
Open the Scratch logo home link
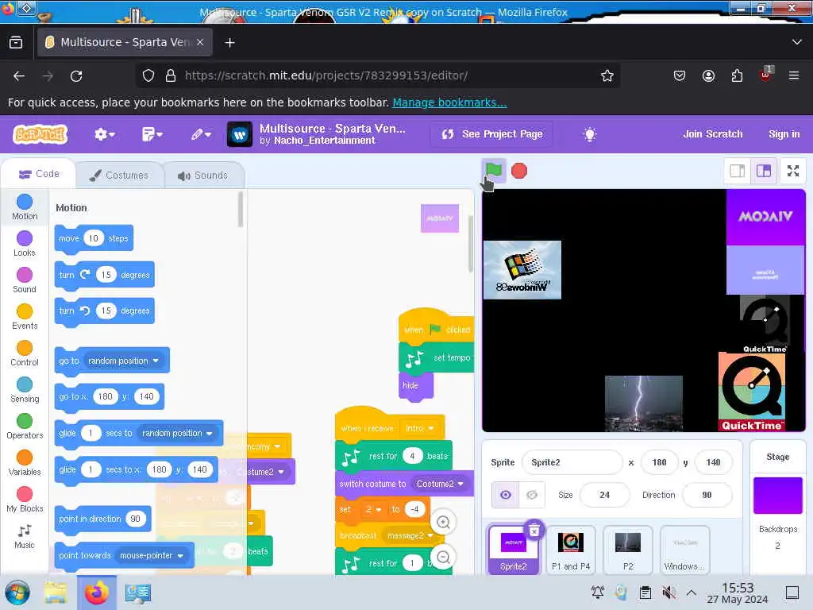coord(40,134)
